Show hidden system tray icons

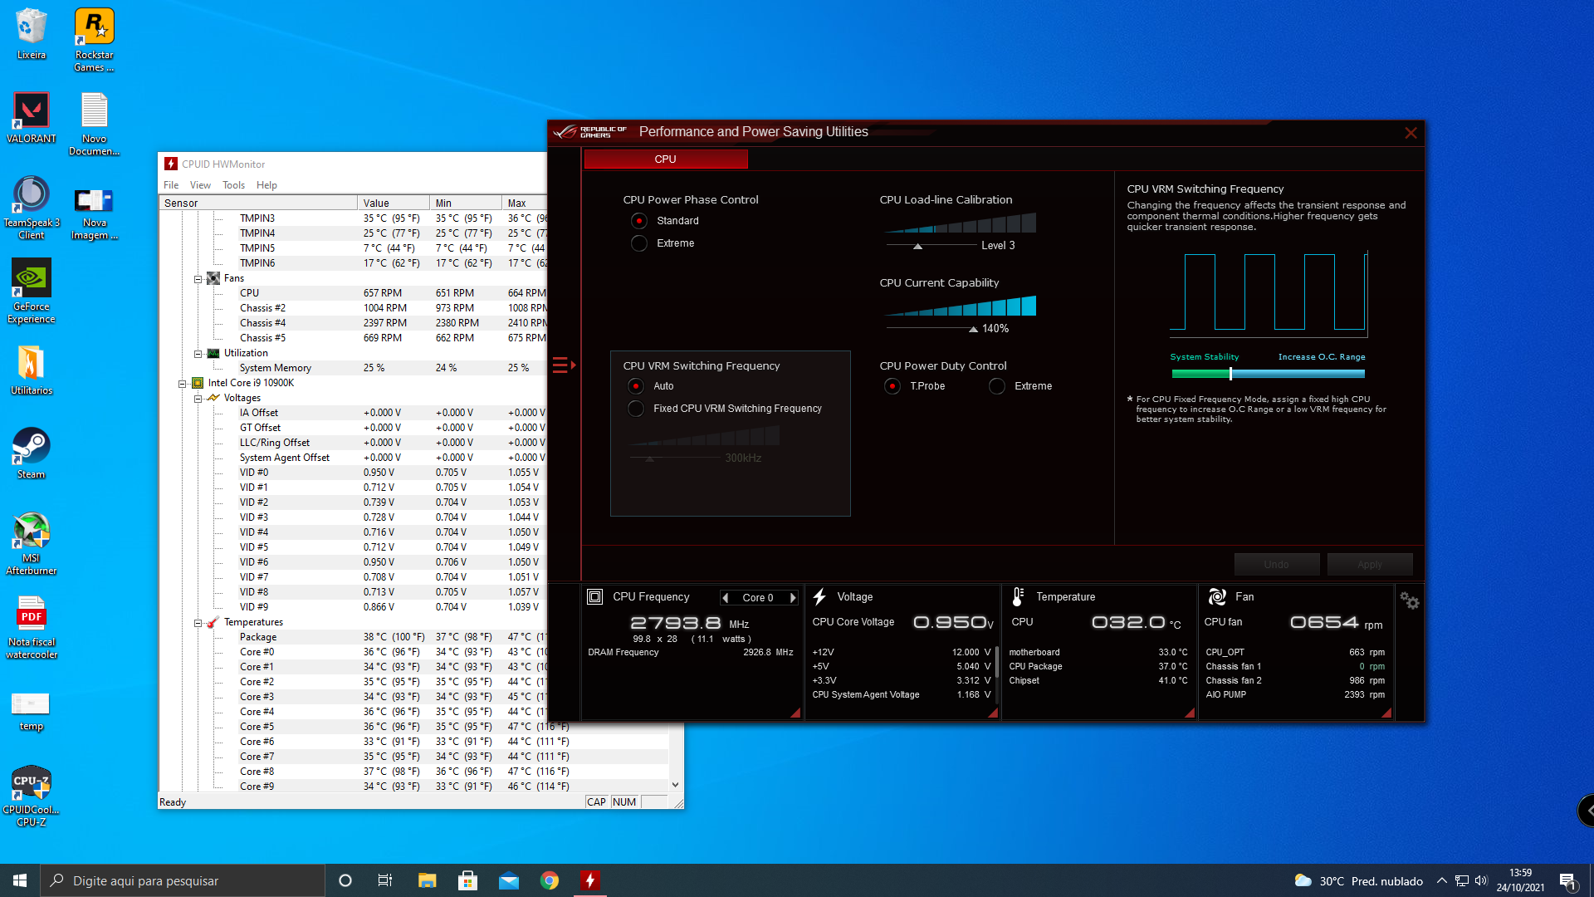[x=1441, y=880]
